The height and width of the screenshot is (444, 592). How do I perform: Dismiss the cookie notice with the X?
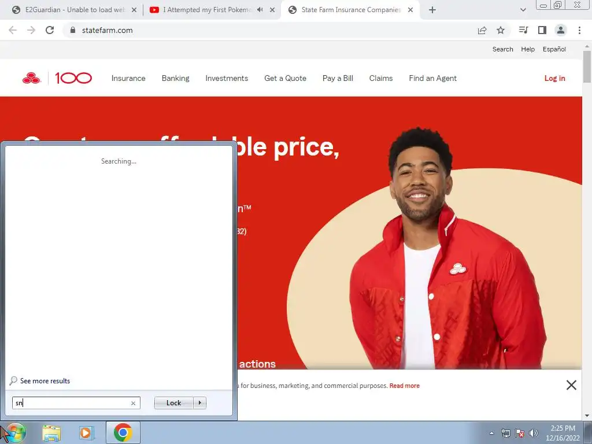tap(571, 385)
